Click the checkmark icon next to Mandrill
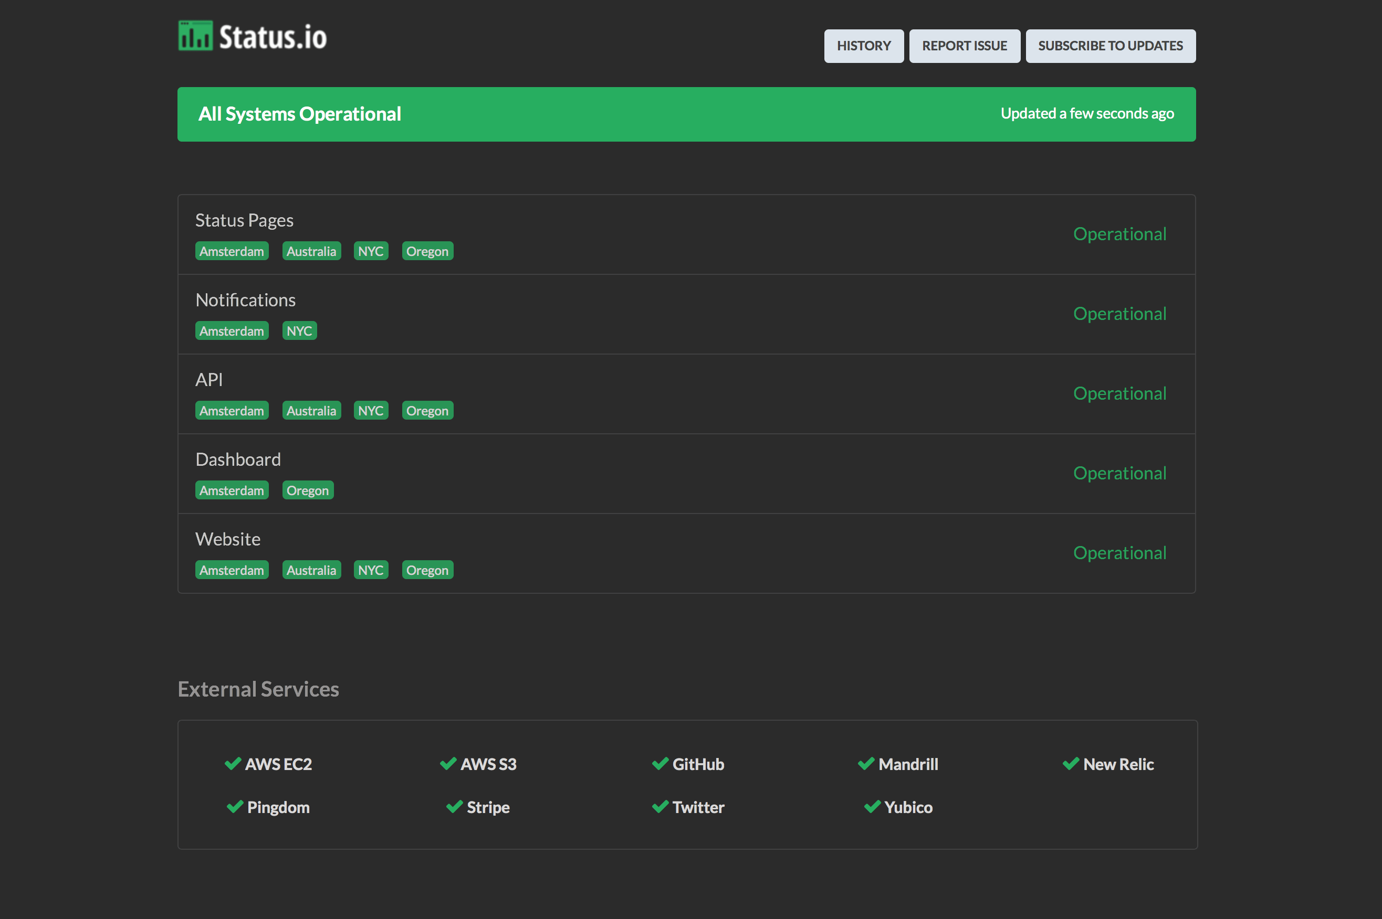Screen dimensions: 1382x919 click(x=867, y=764)
